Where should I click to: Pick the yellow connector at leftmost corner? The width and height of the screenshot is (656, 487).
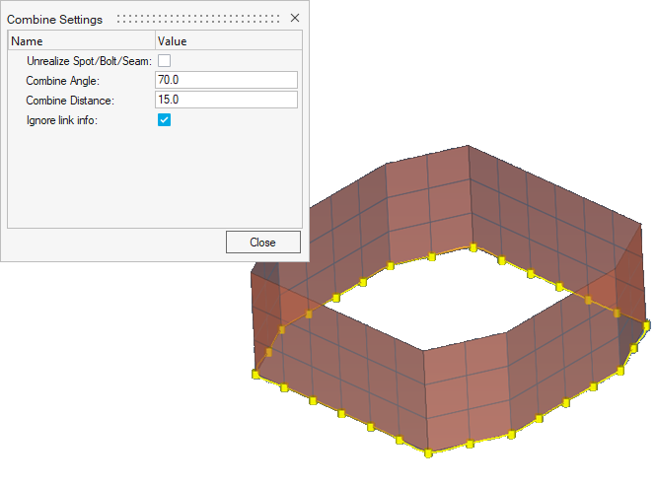(x=256, y=374)
